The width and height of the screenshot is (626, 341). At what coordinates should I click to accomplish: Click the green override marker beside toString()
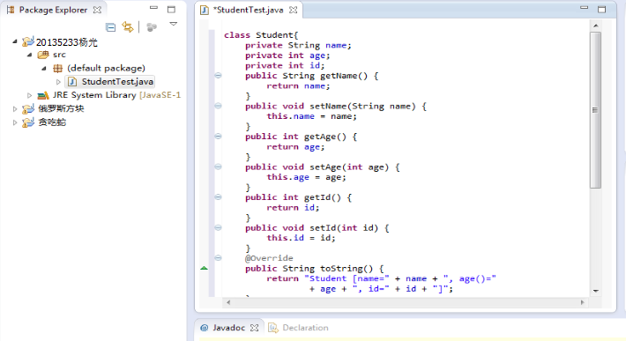[204, 268]
